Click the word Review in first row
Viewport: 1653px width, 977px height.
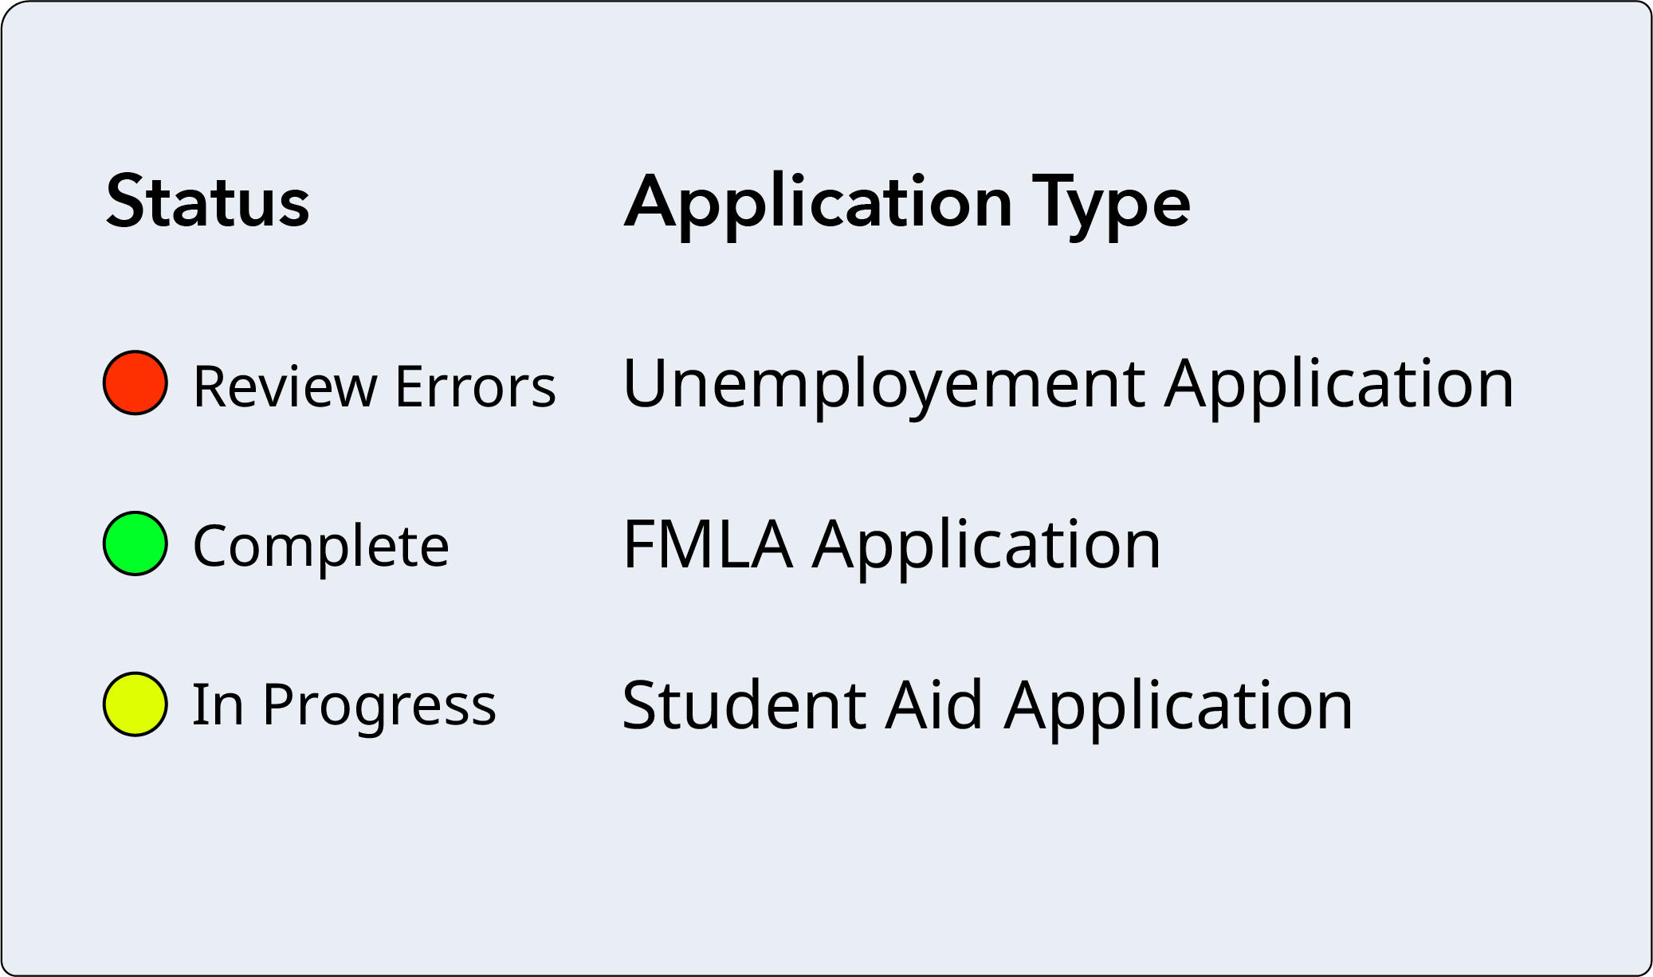[x=285, y=387]
